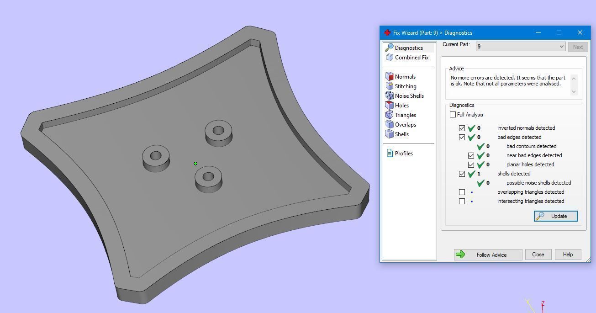Click the green arrow on Follow Advice
Screen dimensions: 596x313
pos(460,255)
